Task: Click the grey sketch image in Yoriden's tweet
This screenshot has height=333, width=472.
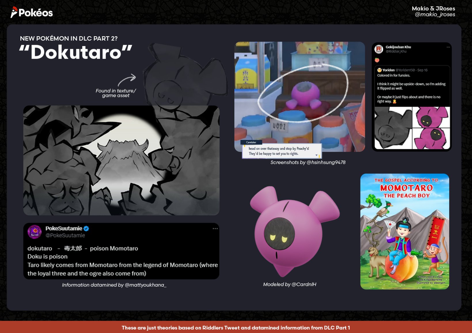Action: [393, 128]
